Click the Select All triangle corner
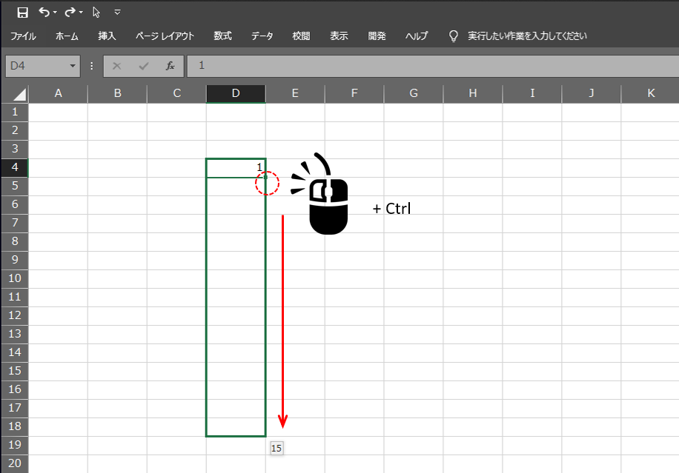This screenshot has height=473, width=679. (x=19, y=94)
